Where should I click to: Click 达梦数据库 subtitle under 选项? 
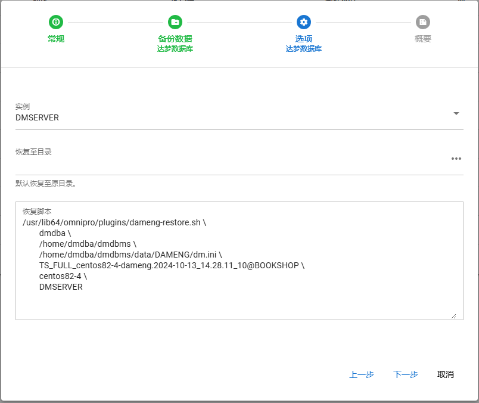coord(304,49)
